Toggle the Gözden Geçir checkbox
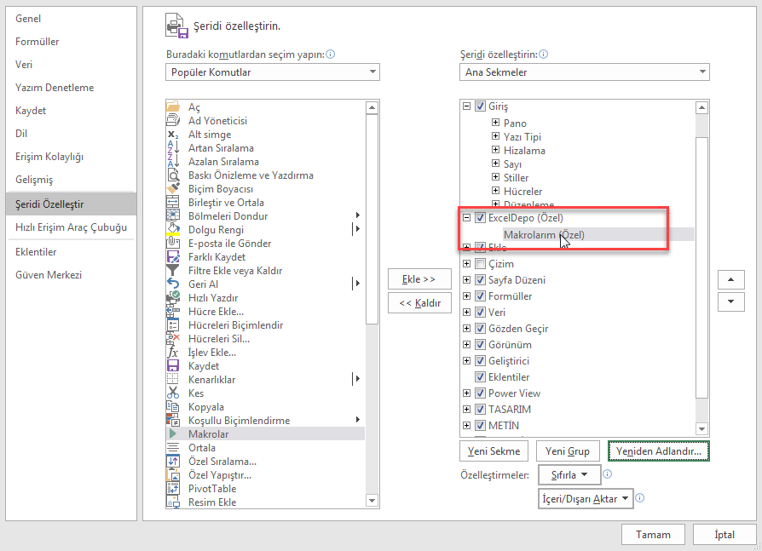This screenshot has width=762, height=551. [480, 328]
